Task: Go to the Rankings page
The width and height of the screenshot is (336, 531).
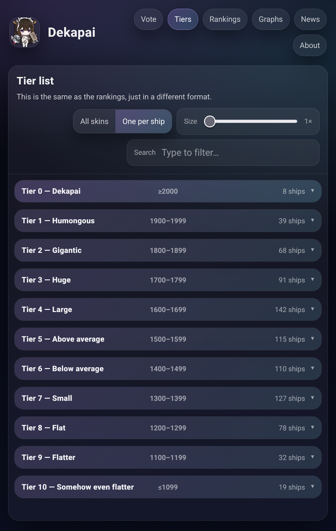Action: (225, 19)
